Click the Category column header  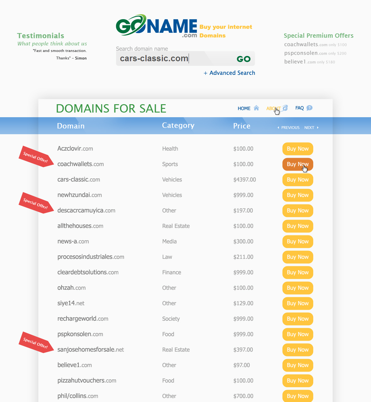click(178, 126)
